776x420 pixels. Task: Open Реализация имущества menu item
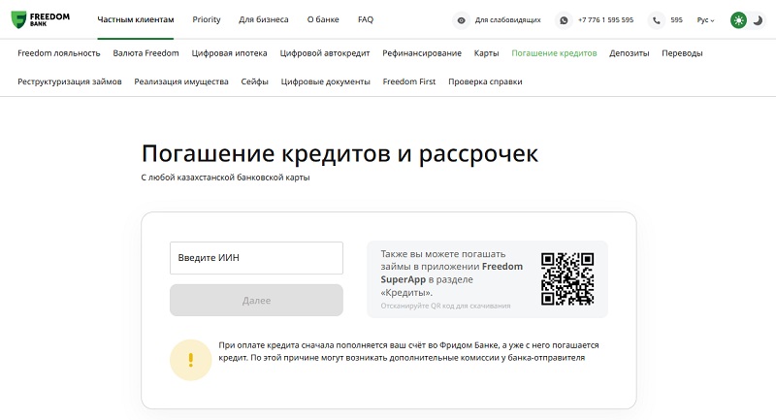click(181, 81)
